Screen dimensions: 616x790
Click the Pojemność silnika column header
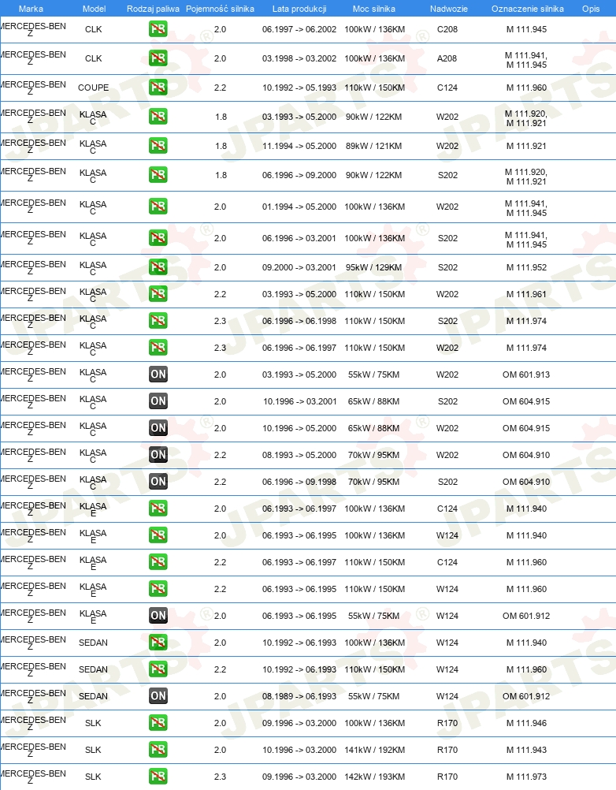click(220, 9)
